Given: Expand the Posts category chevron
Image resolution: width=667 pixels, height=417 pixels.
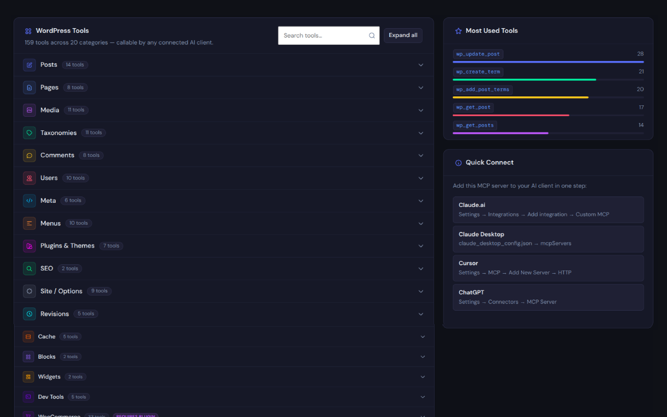Looking at the screenshot, I should (x=421, y=65).
